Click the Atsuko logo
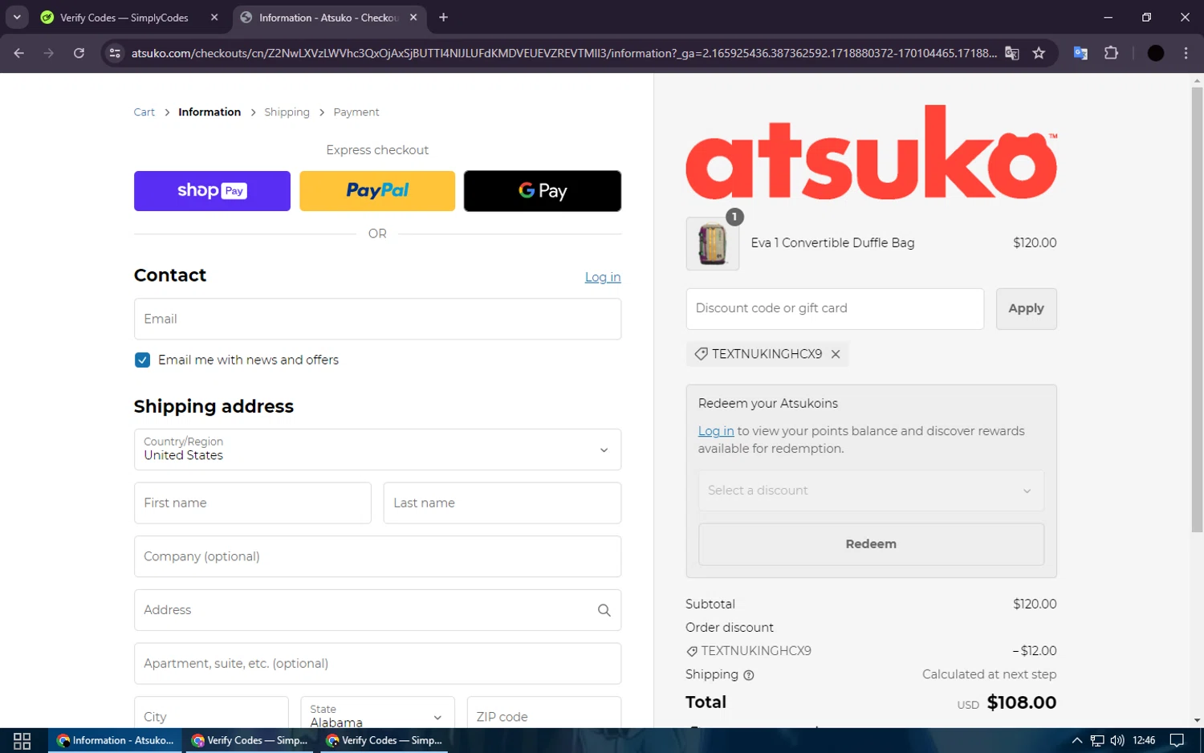 871,153
